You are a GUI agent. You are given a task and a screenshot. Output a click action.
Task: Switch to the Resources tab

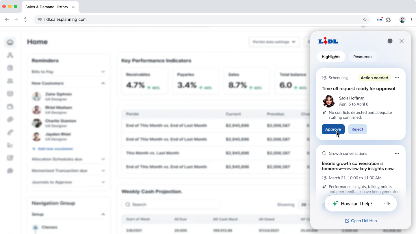(363, 57)
